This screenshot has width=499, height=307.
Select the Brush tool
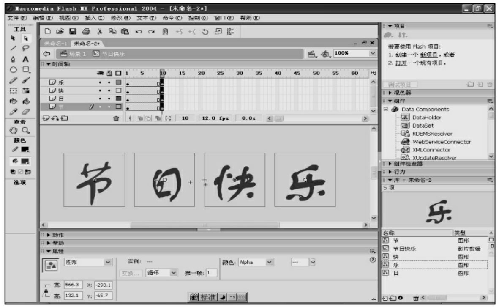point(25,80)
